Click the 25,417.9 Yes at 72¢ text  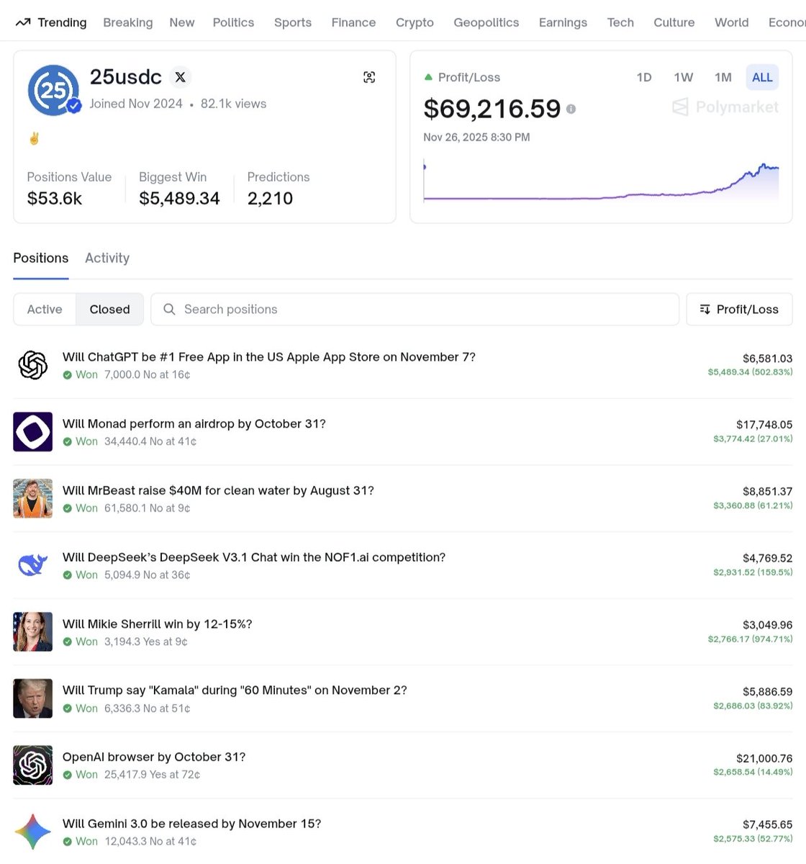[x=152, y=775]
